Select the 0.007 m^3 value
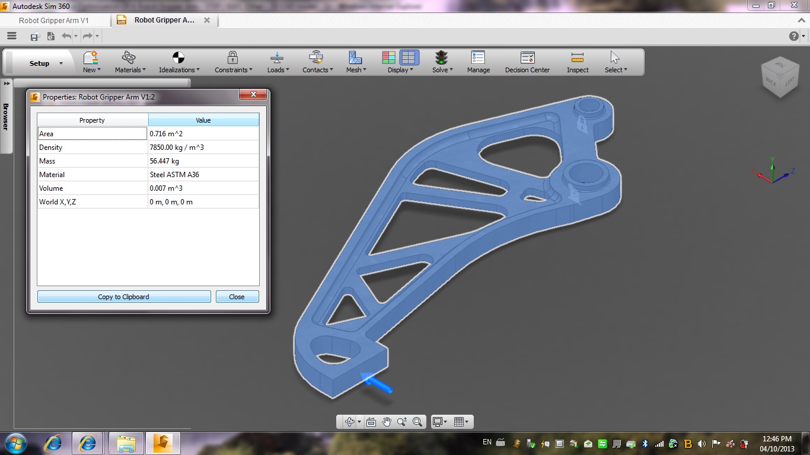This screenshot has width=810, height=455. pyautogui.click(x=203, y=188)
